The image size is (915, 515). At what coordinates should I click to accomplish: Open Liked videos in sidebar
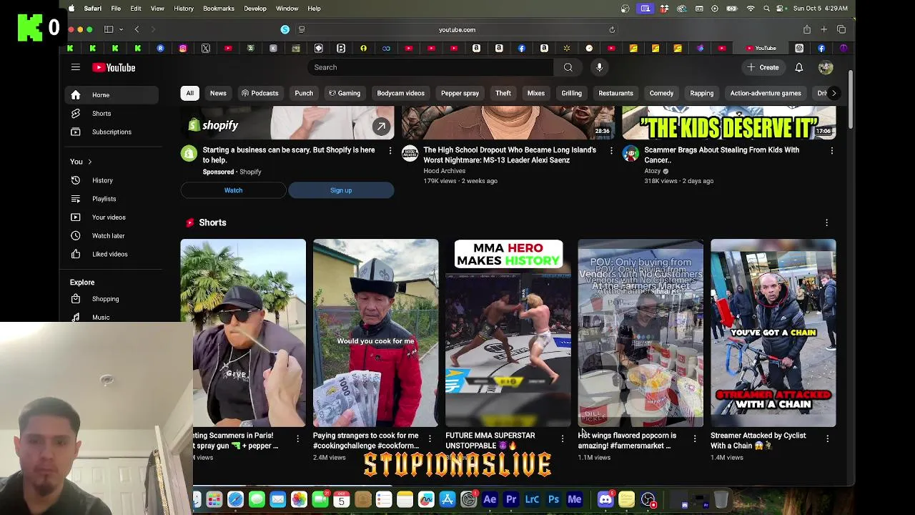(x=109, y=254)
